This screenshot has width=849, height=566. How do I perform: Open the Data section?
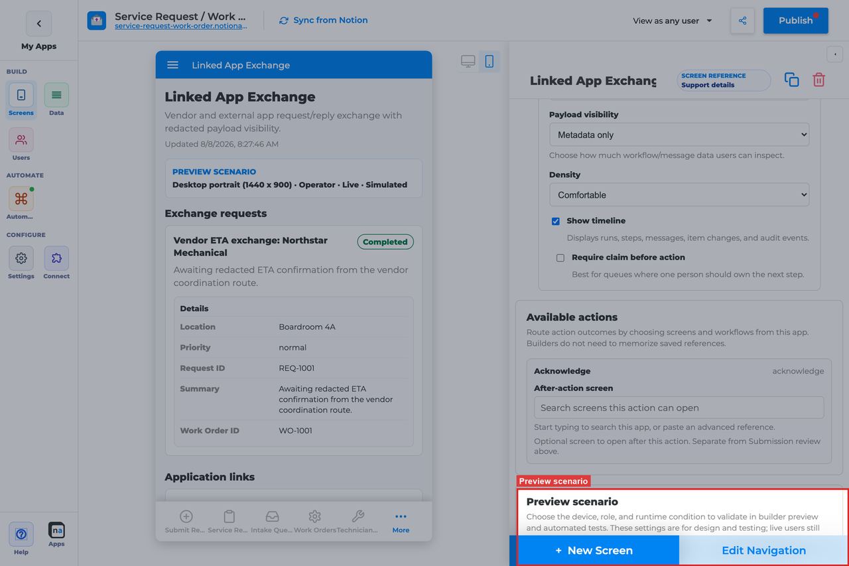56,100
